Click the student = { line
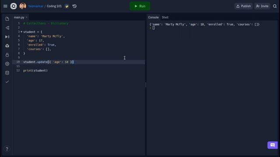 click(33, 32)
